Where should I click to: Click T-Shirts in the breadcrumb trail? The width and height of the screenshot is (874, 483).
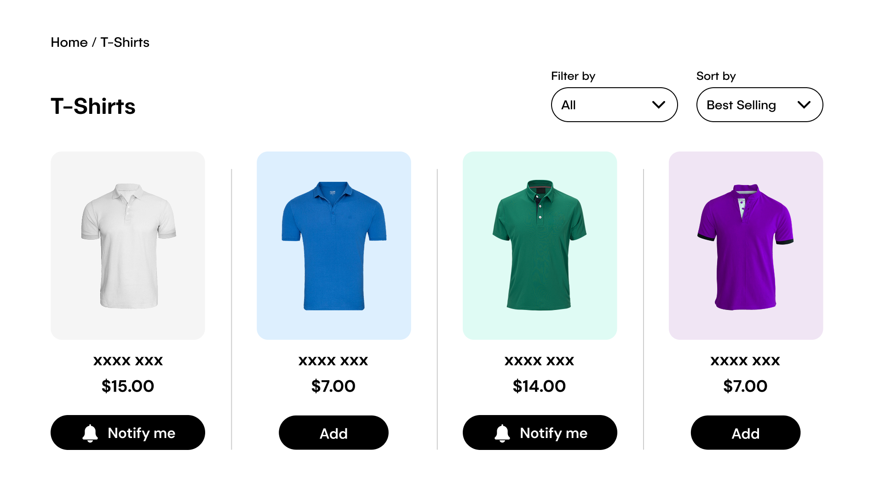[125, 42]
